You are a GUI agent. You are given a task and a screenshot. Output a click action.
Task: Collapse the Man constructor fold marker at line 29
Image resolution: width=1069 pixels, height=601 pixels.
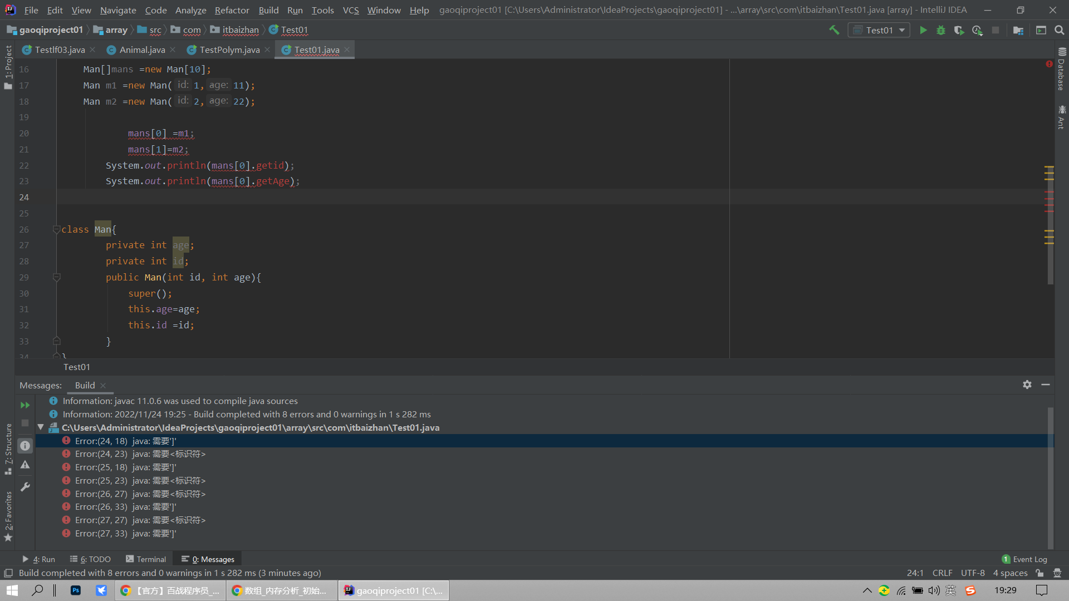[56, 277]
